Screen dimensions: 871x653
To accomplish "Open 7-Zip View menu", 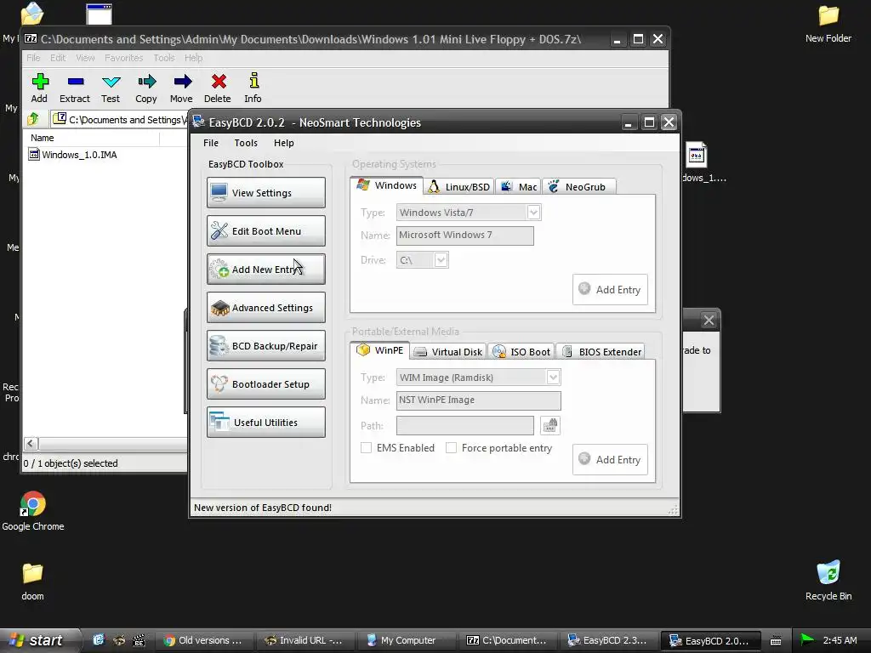I will click(85, 58).
